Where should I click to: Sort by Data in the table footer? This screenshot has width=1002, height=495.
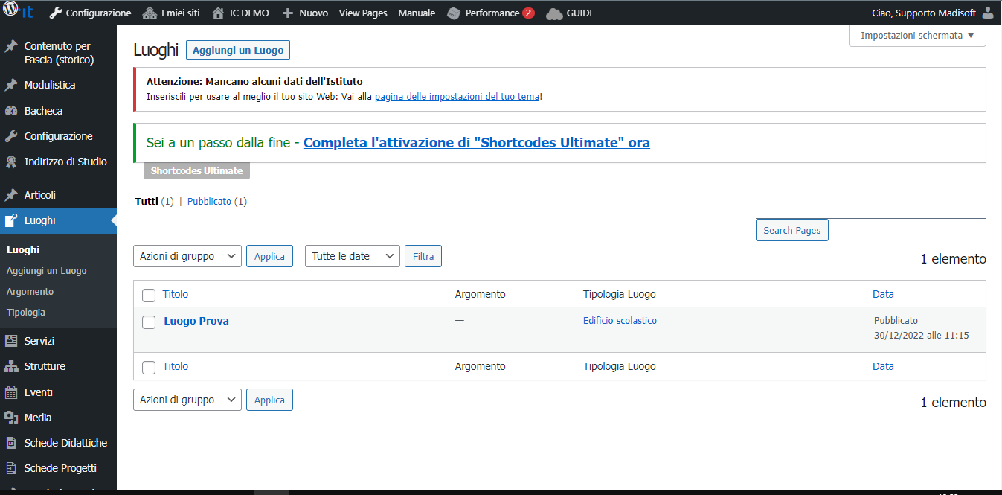[883, 366]
